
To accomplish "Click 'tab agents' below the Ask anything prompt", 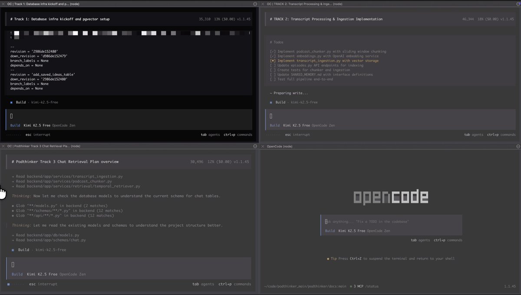I will [x=420, y=240].
